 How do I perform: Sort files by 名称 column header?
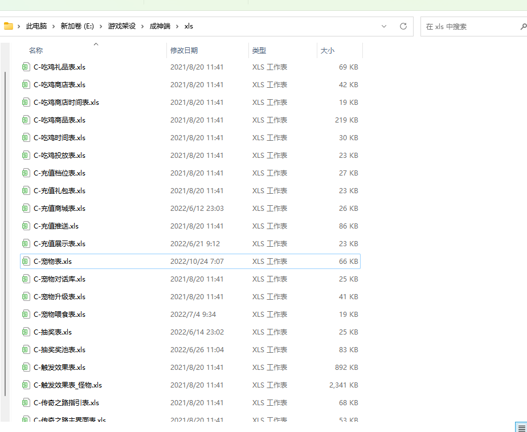[x=36, y=50]
